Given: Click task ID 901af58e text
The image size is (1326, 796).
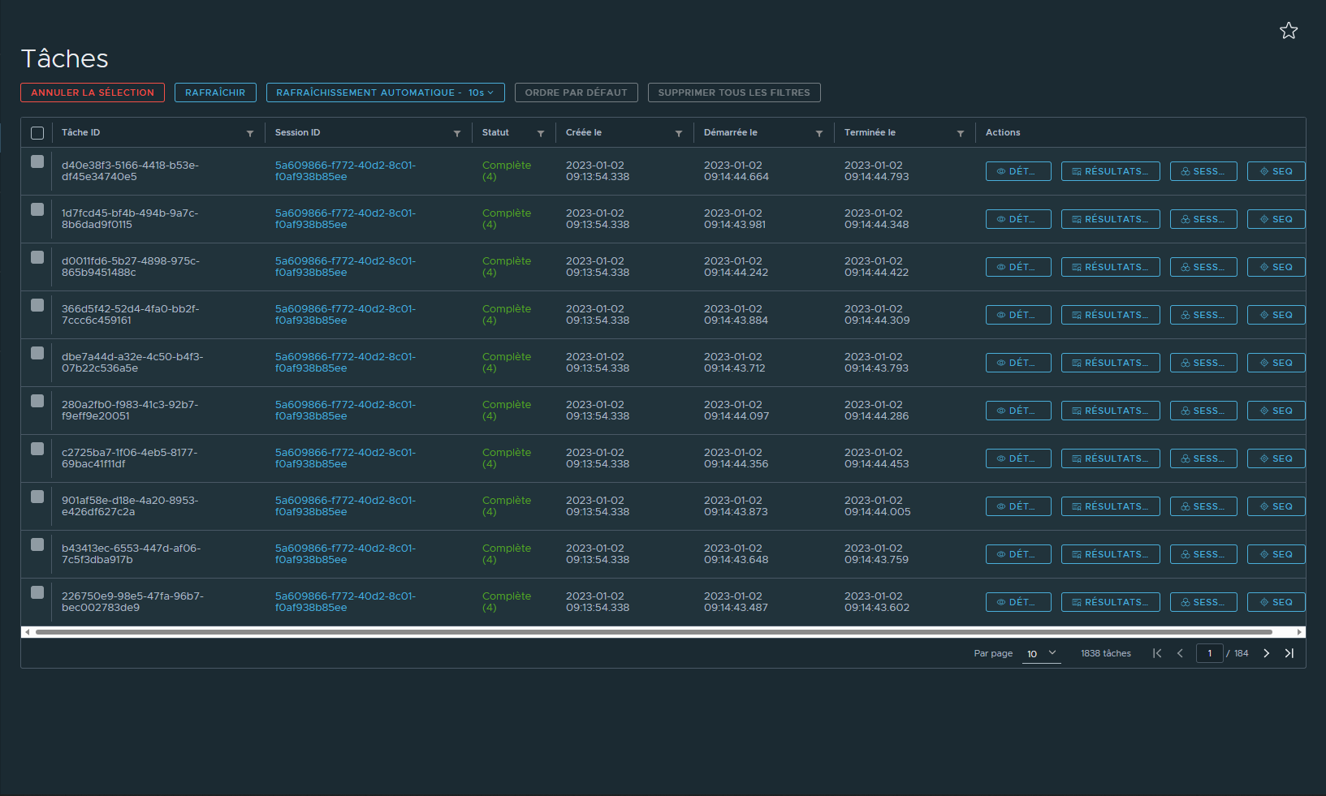Looking at the screenshot, I should 130,506.
